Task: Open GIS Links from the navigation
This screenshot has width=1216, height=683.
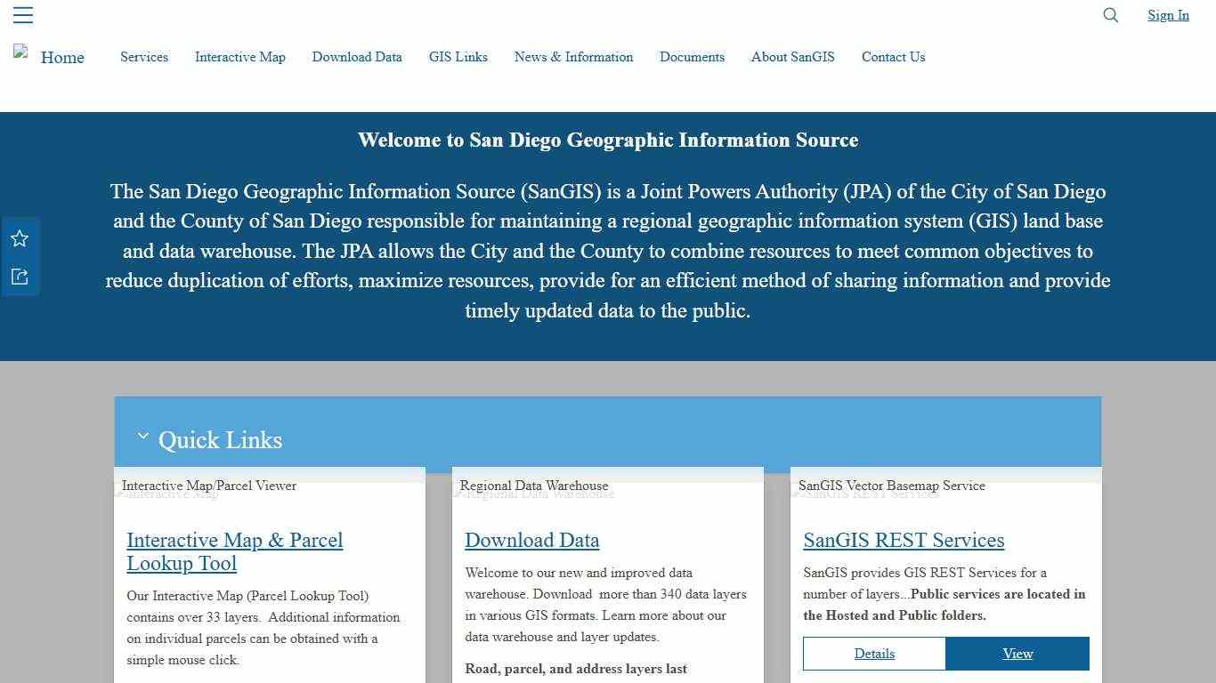Action: tap(458, 57)
